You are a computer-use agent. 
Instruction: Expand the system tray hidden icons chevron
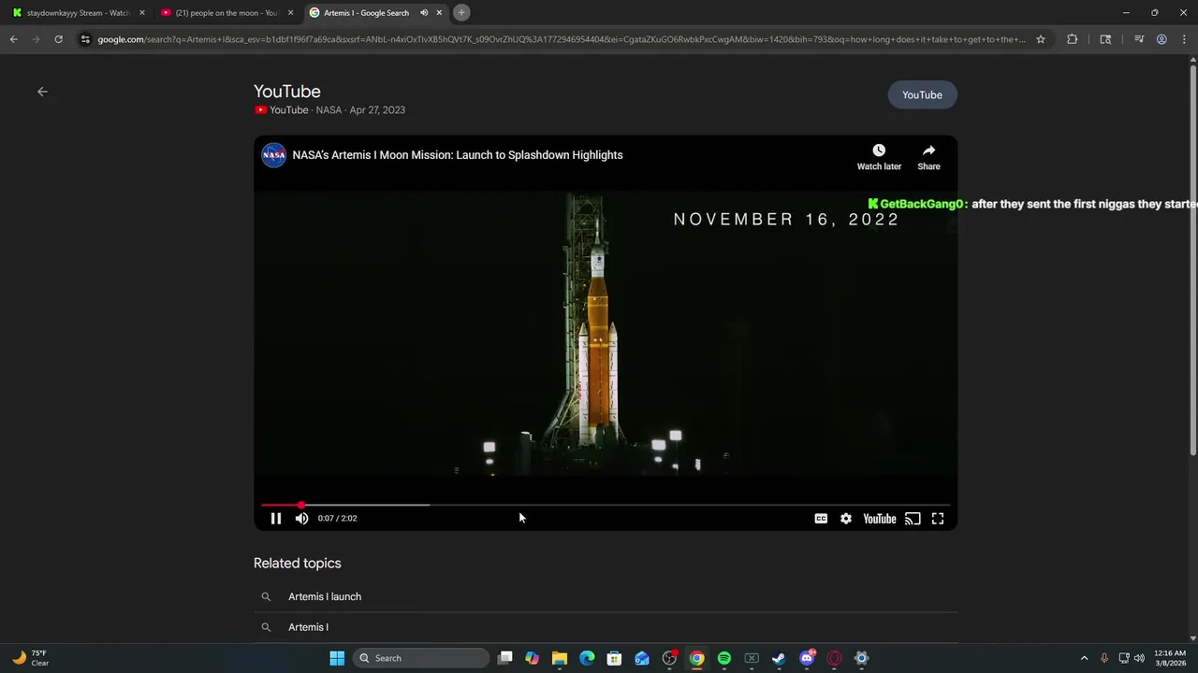point(1084,658)
